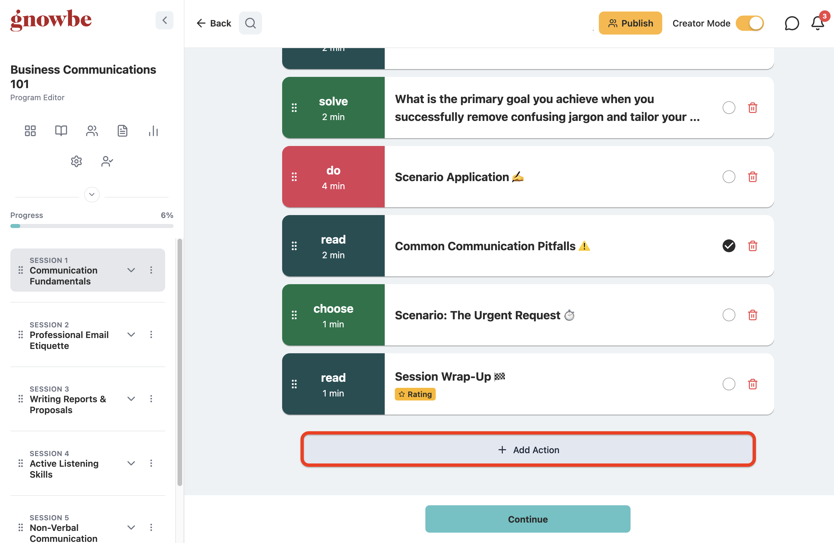Delete the Scenario Application action
The width and height of the screenshot is (834, 543).
coord(753,177)
